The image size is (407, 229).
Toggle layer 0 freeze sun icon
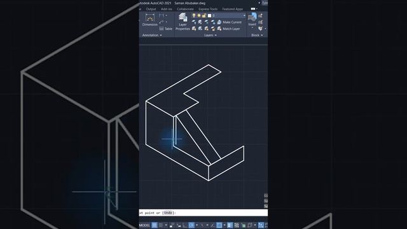pyautogui.click(x=199, y=15)
